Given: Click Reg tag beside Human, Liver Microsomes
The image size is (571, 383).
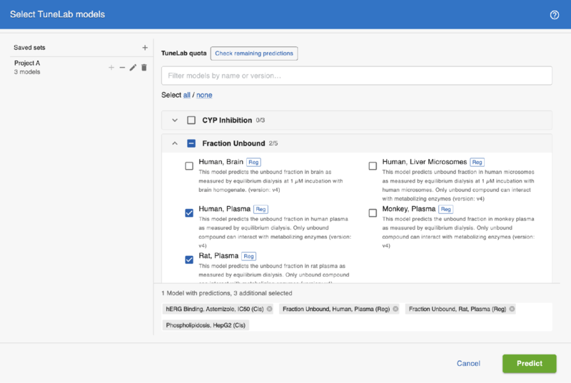Looking at the screenshot, I should tap(477, 162).
